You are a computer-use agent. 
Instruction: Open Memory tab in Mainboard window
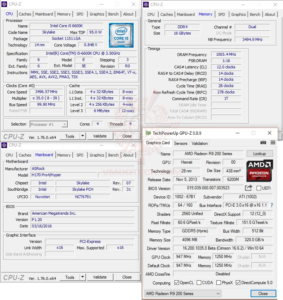[64, 155]
